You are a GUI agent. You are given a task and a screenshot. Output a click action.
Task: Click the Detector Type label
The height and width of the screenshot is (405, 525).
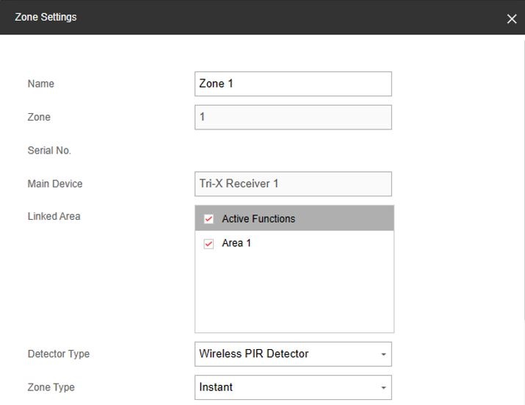coord(59,354)
